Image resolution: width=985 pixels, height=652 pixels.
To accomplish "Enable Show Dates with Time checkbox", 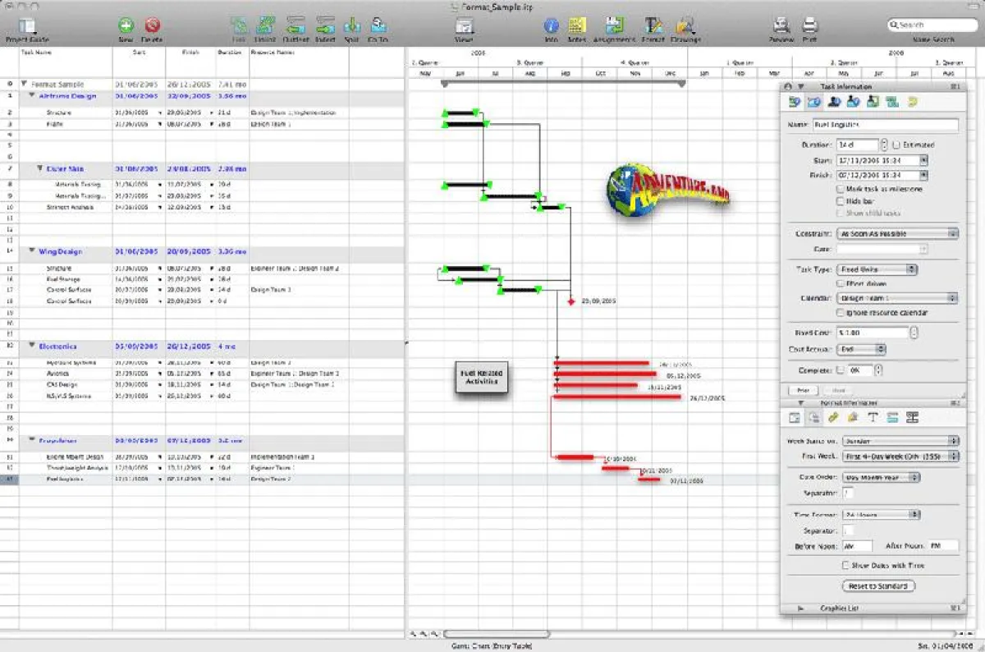I will click(x=845, y=566).
